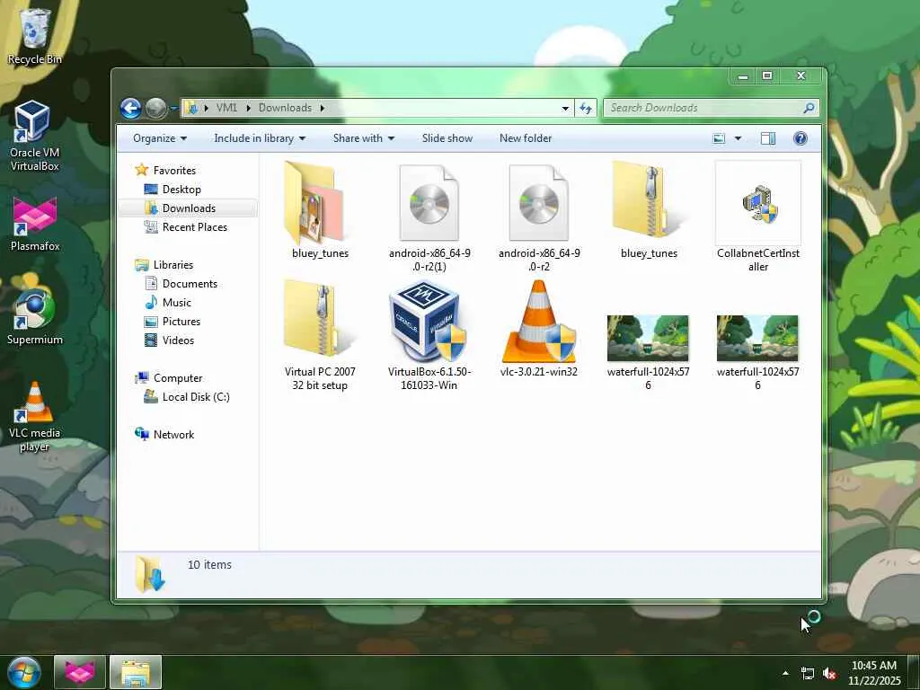The height and width of the screenshot is (690, 920).
Task: Open Explorer help icon
Action: click(801, 138)
